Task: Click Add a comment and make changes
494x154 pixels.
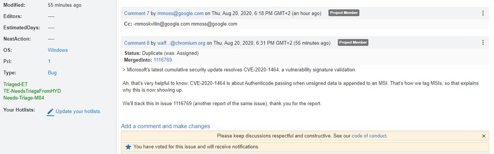Action: coord(166,126)
